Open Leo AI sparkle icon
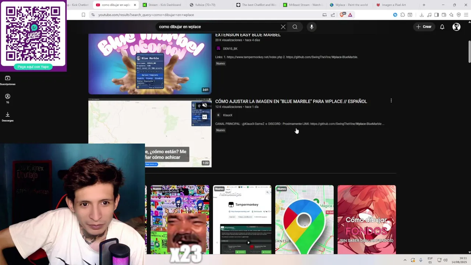The height and width of the screenshot is (265, 471). 451,15
